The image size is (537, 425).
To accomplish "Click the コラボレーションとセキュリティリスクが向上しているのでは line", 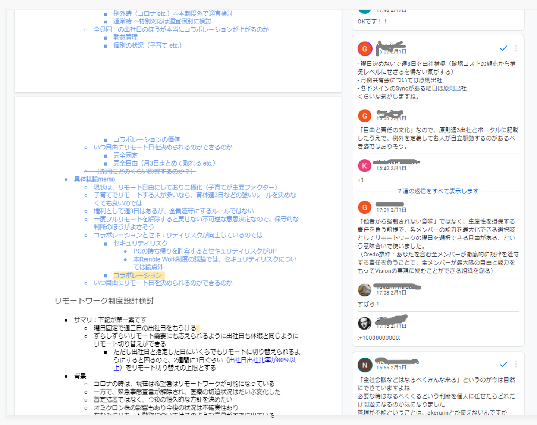I will click(178, 235).
